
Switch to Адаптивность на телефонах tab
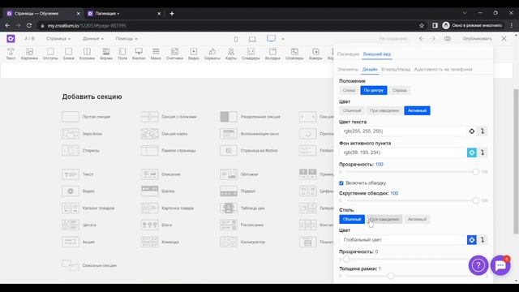[x=444, y=70]
